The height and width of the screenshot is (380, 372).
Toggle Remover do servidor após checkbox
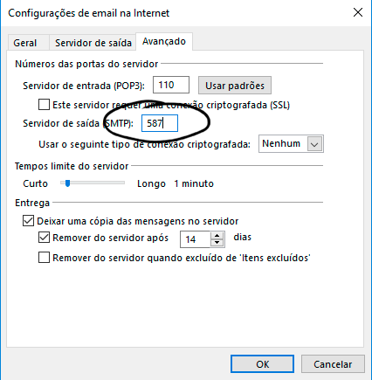tap(44, 238)
